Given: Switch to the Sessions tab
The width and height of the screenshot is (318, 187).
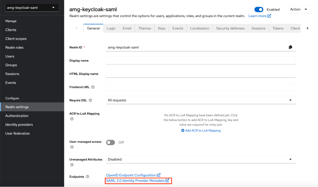Looking at the screenshot, I should (x=258, y=28).
